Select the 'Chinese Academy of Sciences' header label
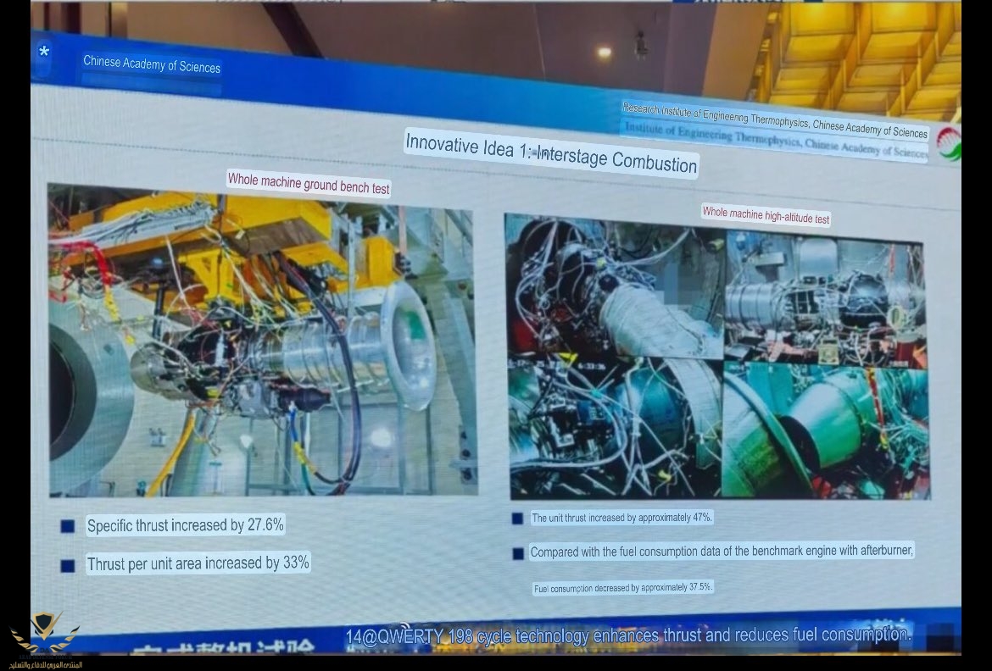Image resolution: width=992 pixels, height=671 pixels. tap(152, 64)
